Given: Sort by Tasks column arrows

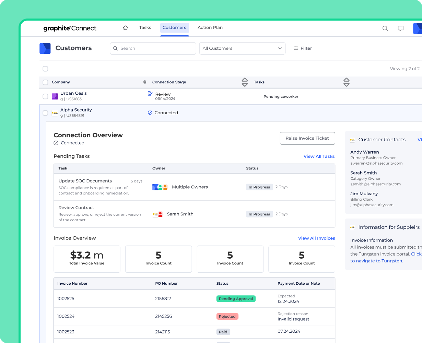Looking at the screenshot, I should pos(347,82).
